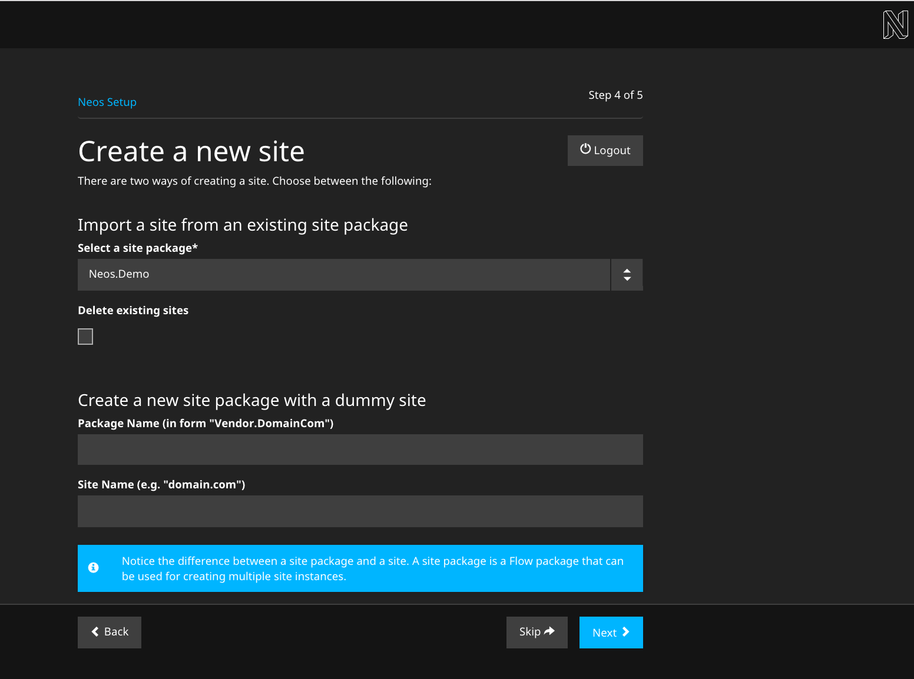914x679 pixels.
Task: Click the "Step 4 of 5" indicator
Action: tap(615, 95)
